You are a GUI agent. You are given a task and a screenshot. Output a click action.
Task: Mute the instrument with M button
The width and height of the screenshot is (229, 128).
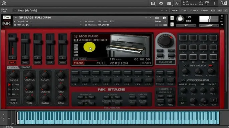click(x=172, y=24)
